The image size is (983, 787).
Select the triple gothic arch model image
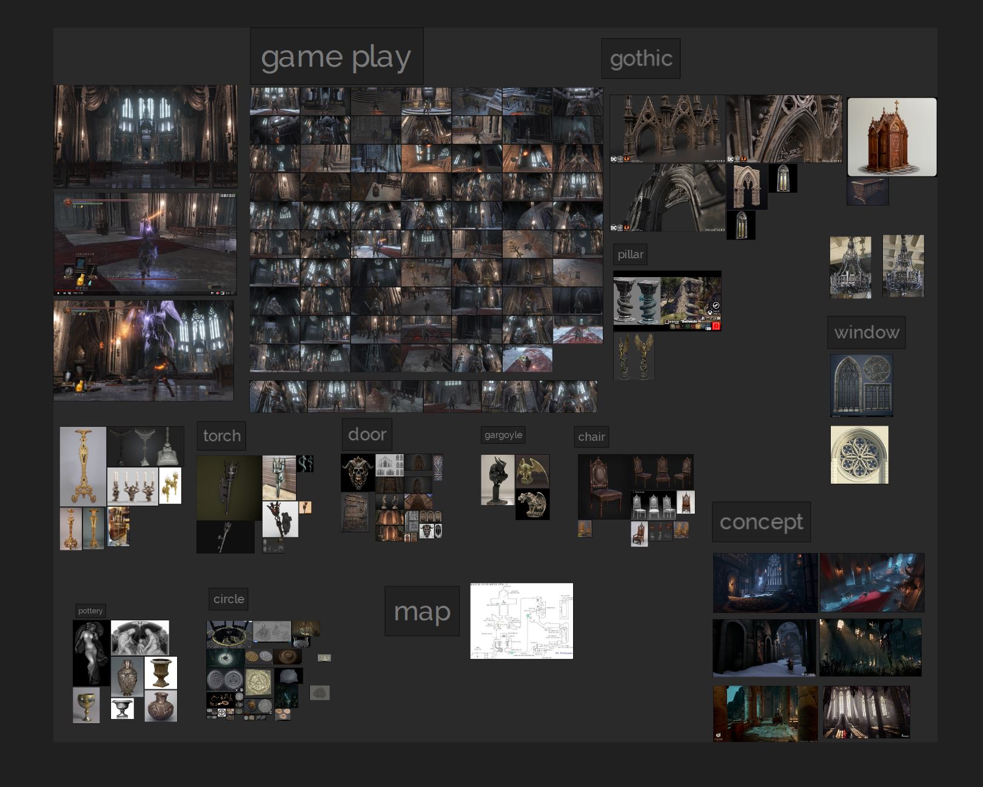click(668, 129)
